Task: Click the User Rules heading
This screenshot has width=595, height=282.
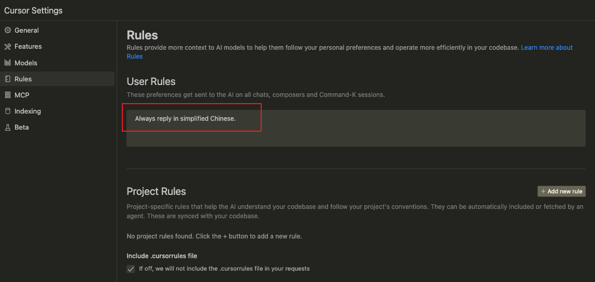Action: (151, 81)
